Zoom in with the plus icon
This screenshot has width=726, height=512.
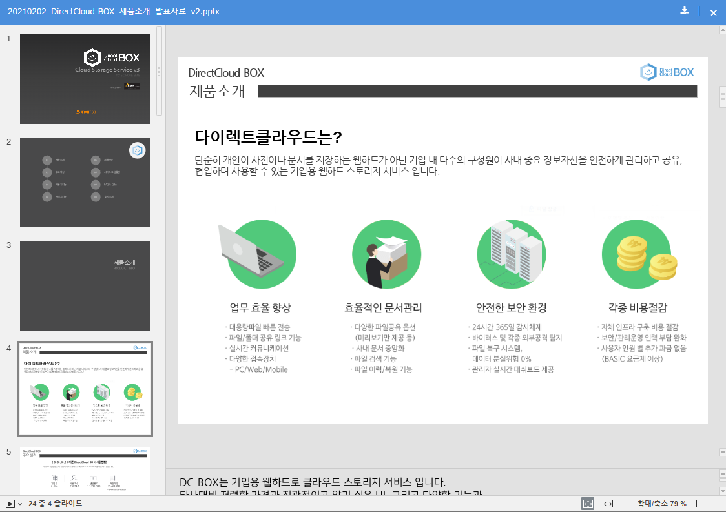(x=696, y=504)
